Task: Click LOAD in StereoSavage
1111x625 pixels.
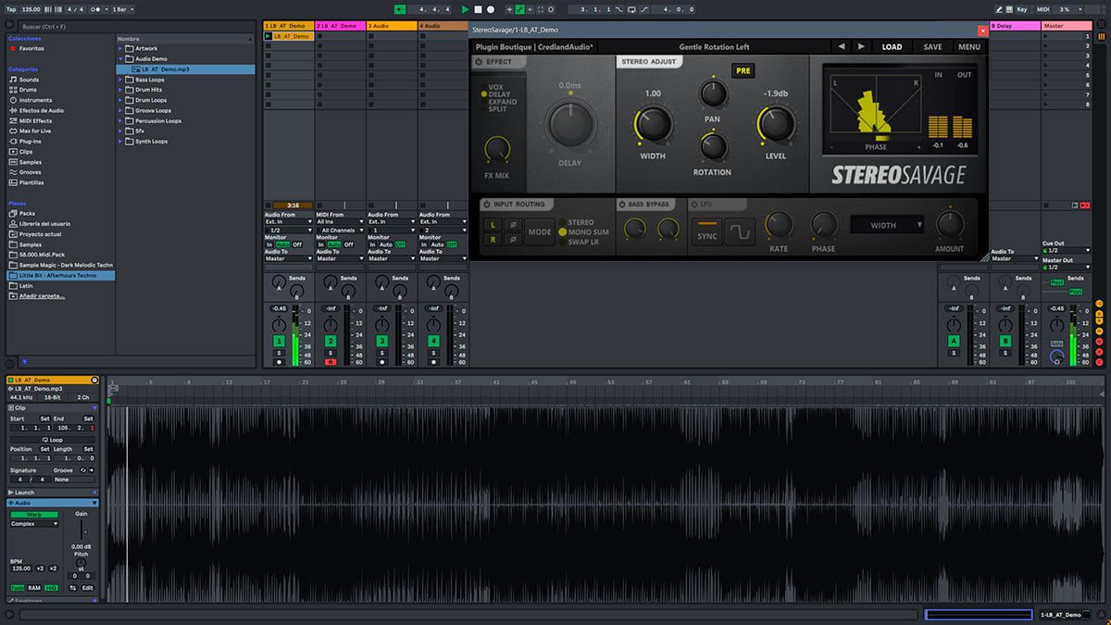Action: pyautogui.click(x=892, y=46)
